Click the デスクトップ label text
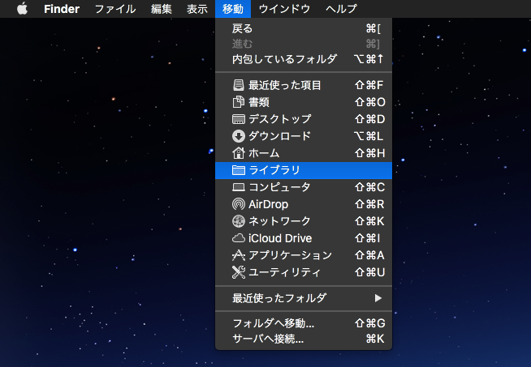 [280, 119]
